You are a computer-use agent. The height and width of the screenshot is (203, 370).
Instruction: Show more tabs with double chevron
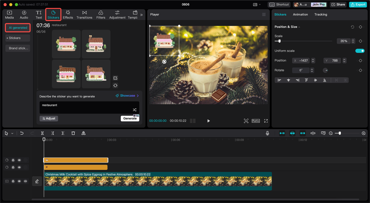click(141, 15)
